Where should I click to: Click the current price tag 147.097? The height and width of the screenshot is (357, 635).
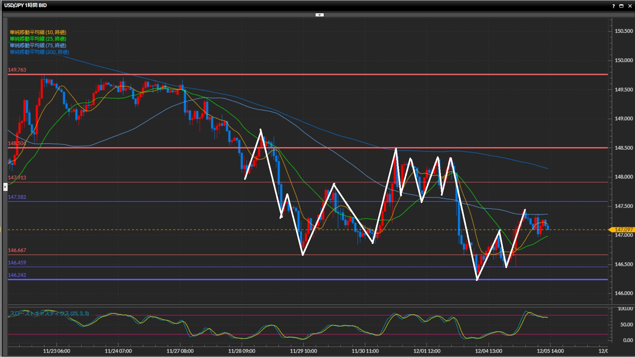coord(623,229)
